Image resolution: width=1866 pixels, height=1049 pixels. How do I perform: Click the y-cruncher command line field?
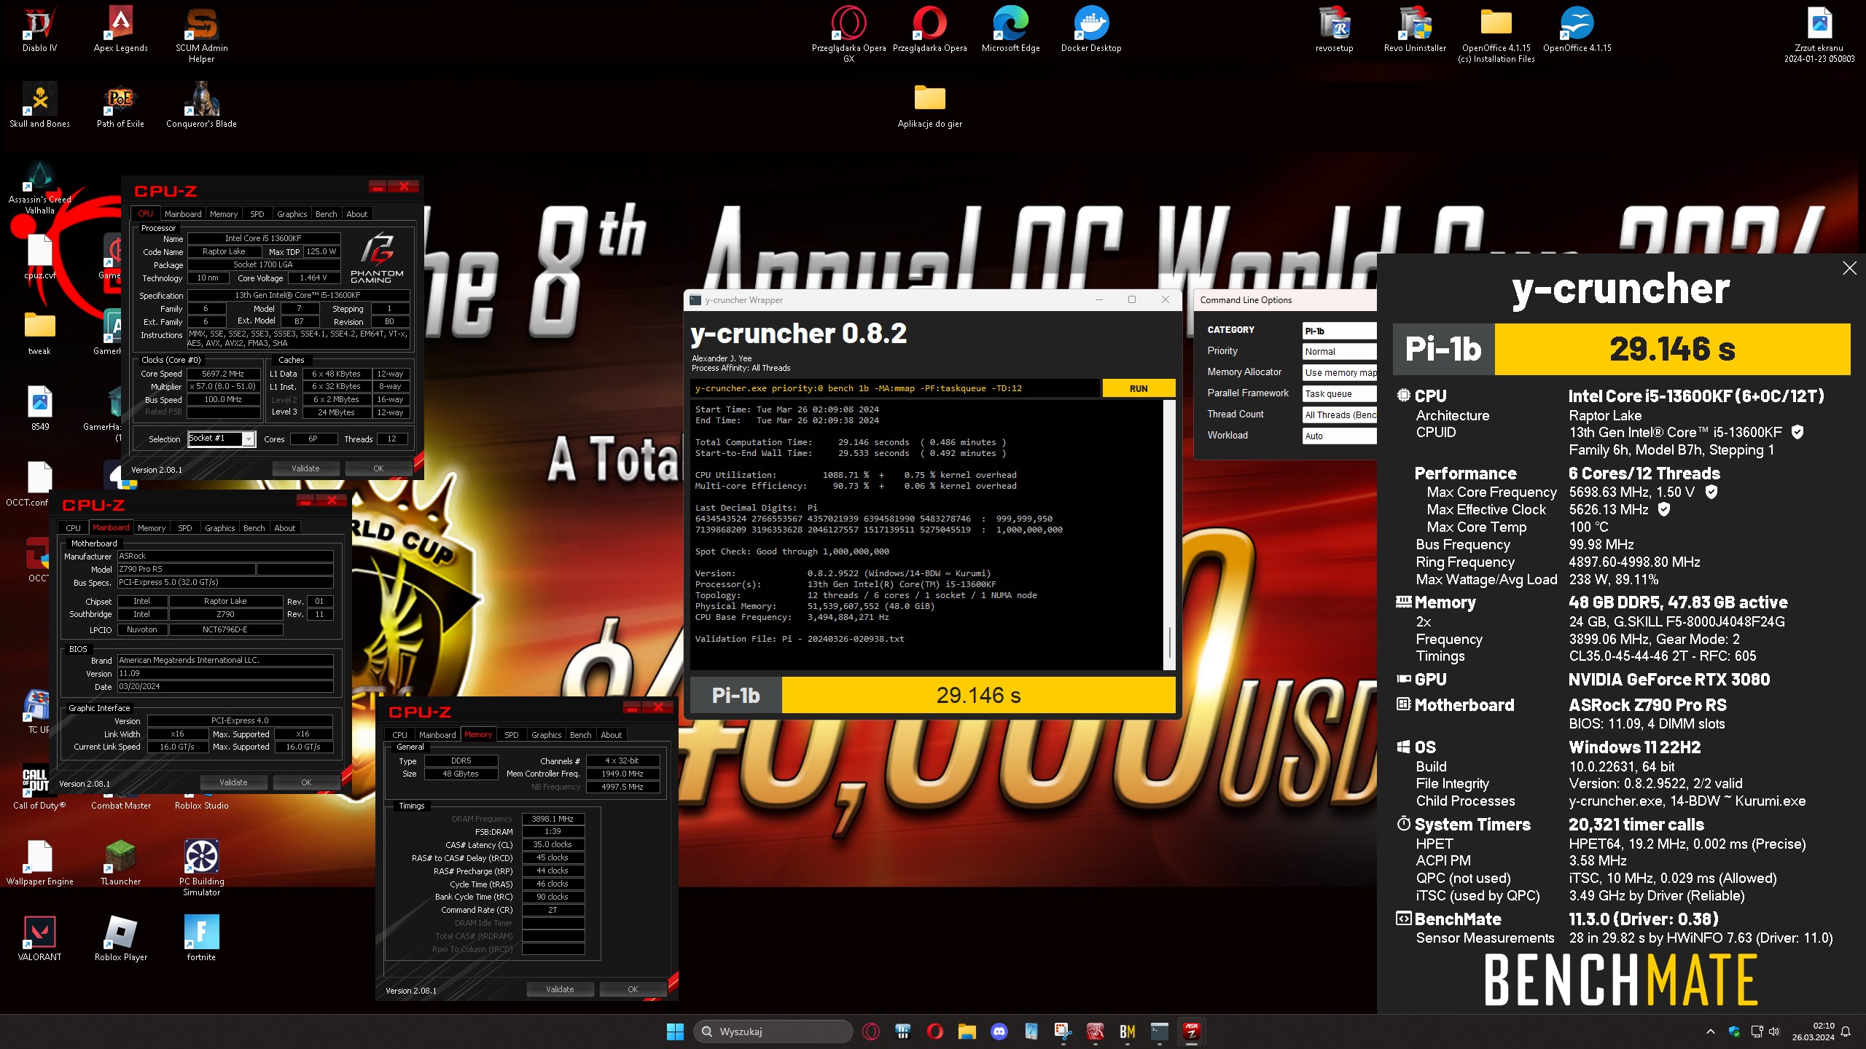(895, 388)
